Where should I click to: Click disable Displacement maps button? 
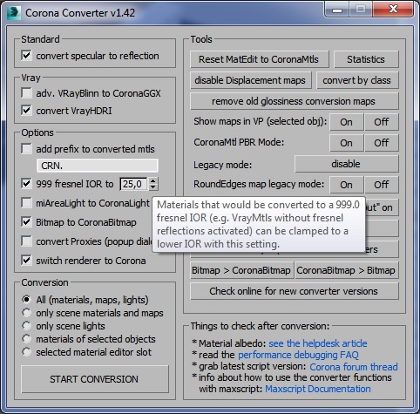pos(251,80)
